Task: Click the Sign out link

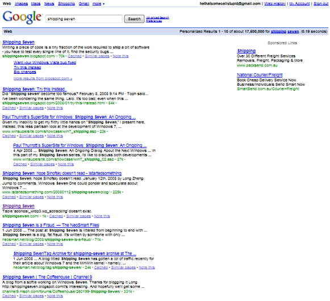Action: [x=321, y=3]
